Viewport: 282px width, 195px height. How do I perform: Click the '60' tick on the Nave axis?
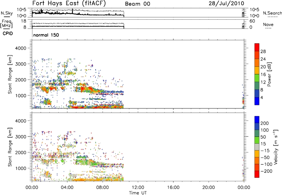pos(252,21)
